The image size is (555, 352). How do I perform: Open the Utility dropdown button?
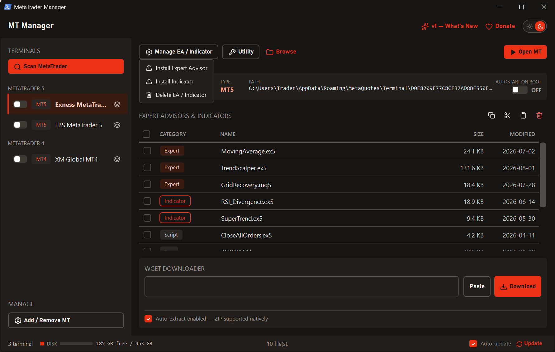241,52
